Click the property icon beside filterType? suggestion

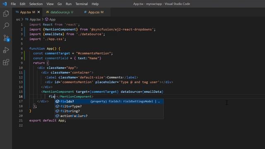(x=57, y=106)
